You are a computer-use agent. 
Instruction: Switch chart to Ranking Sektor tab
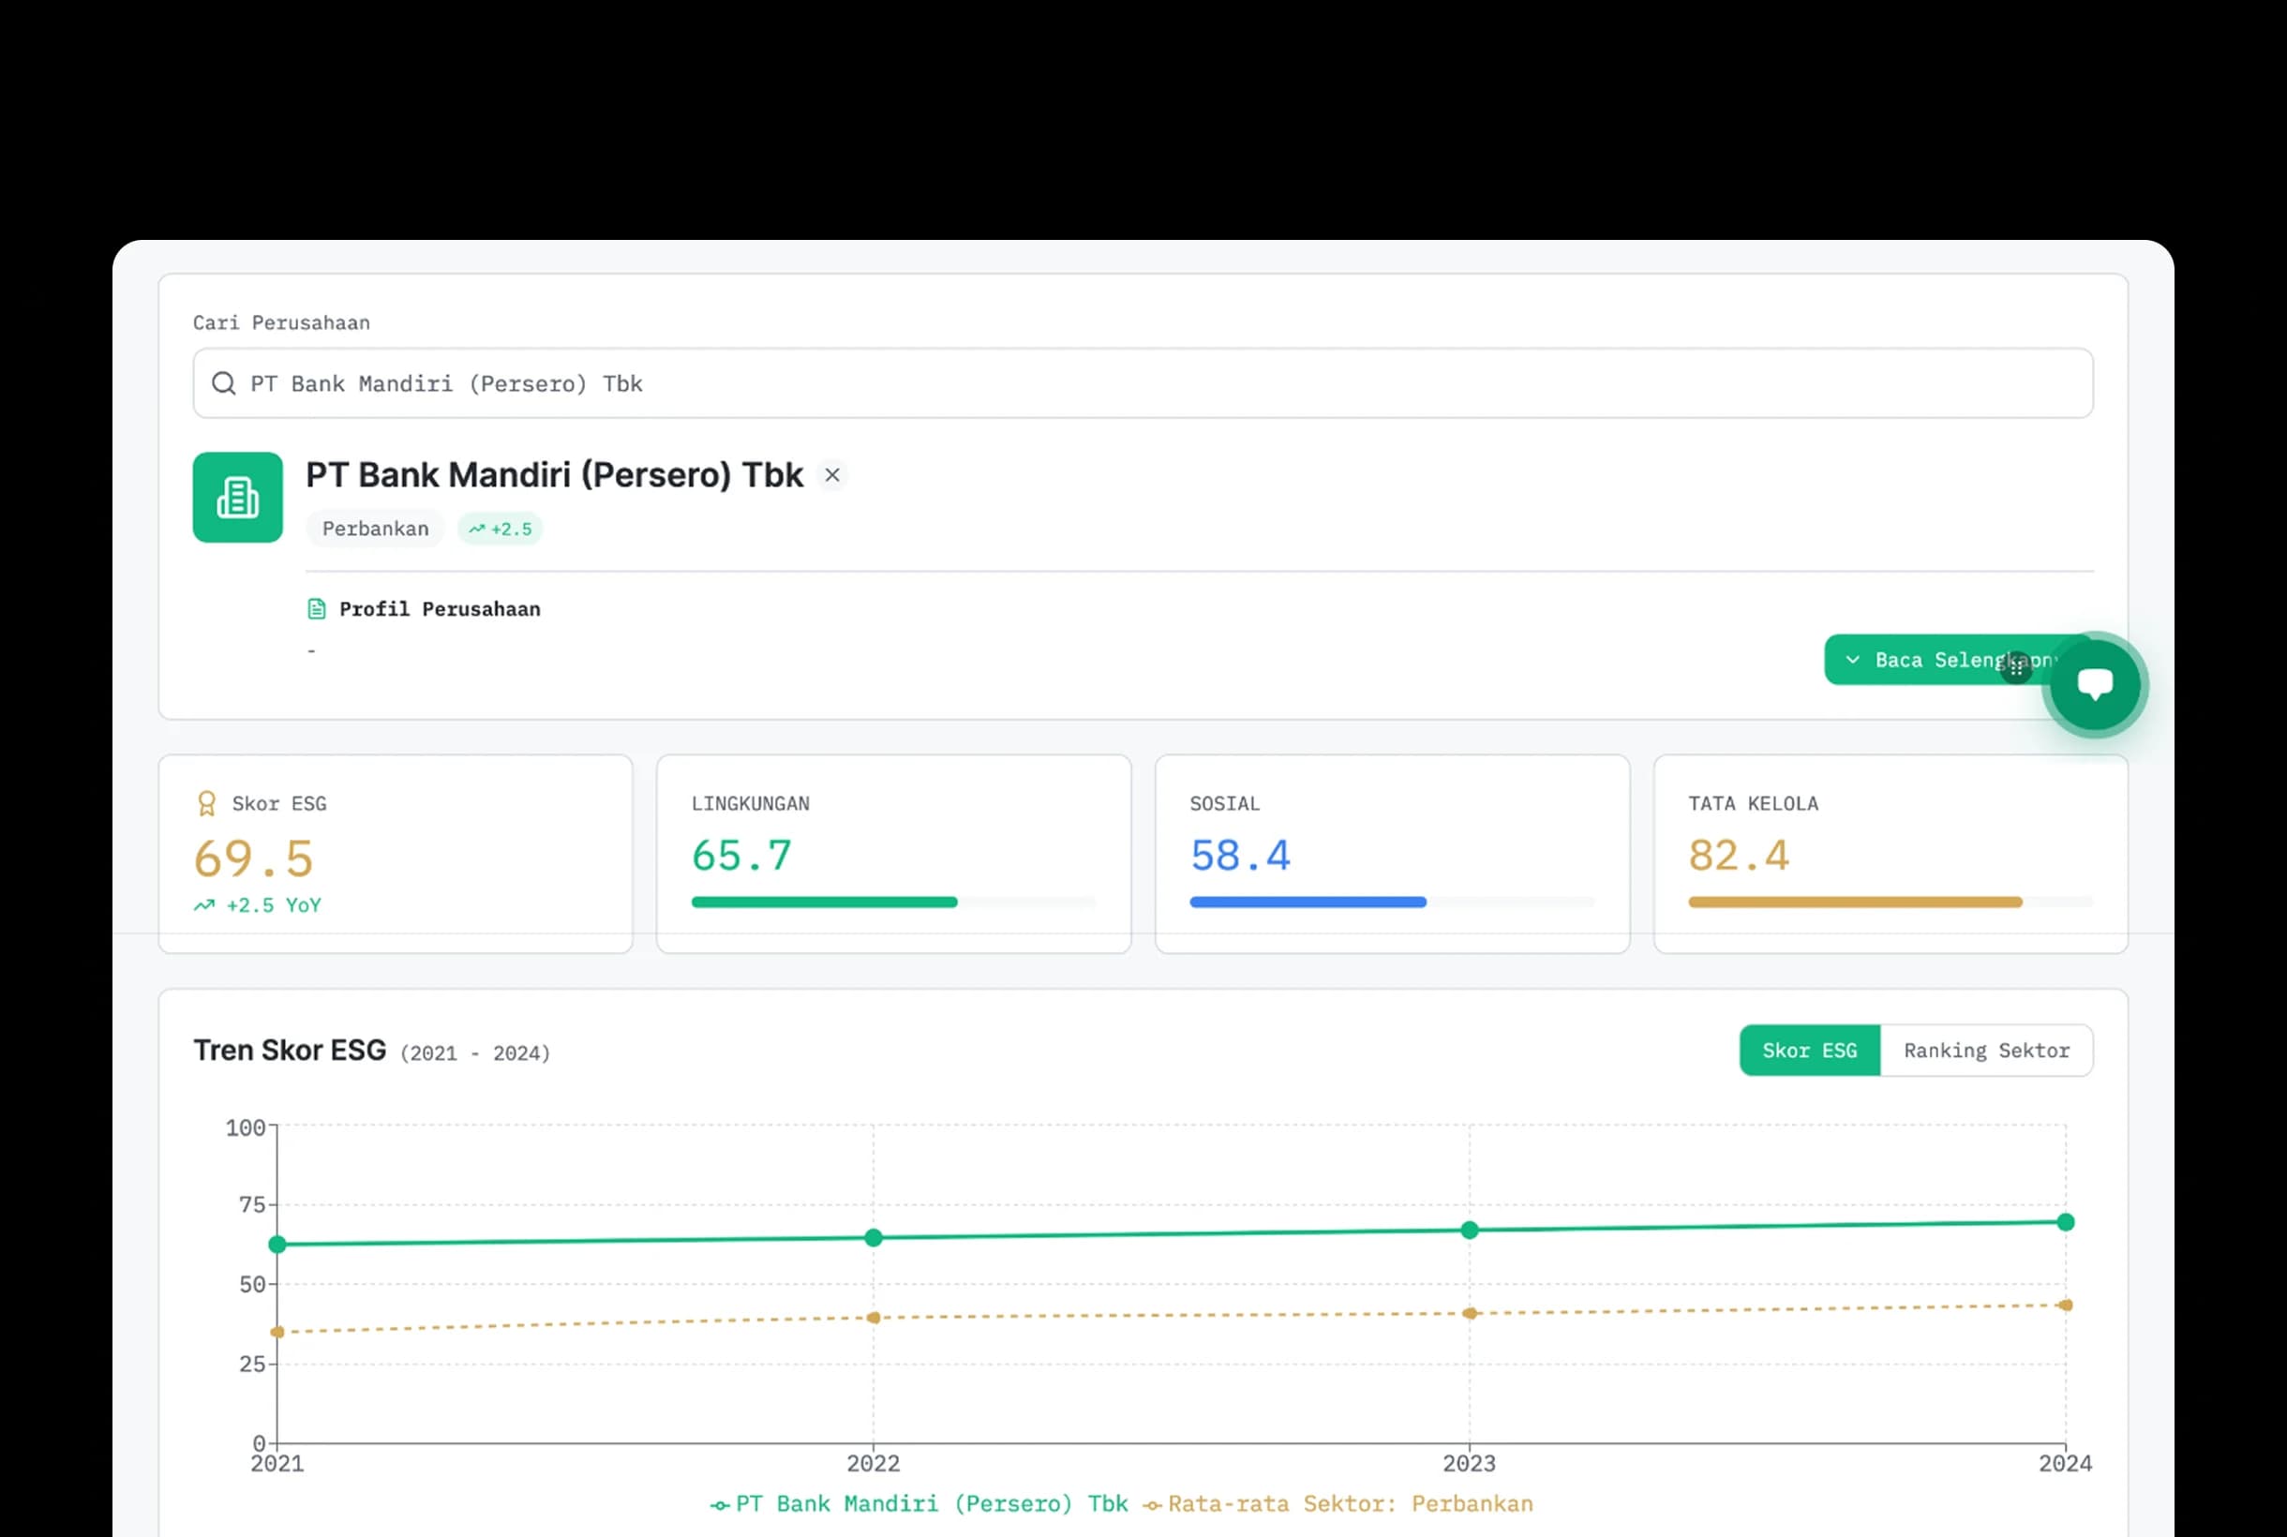click(1986, 1051)
